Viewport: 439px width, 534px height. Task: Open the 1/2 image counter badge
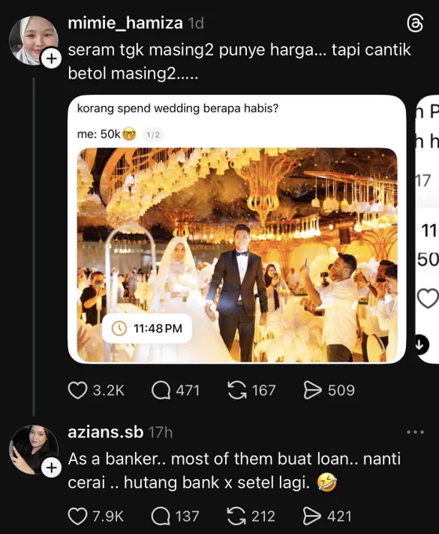click(x=153, y=135)
